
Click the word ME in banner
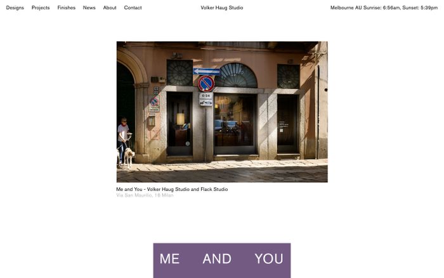coord(169,259)
